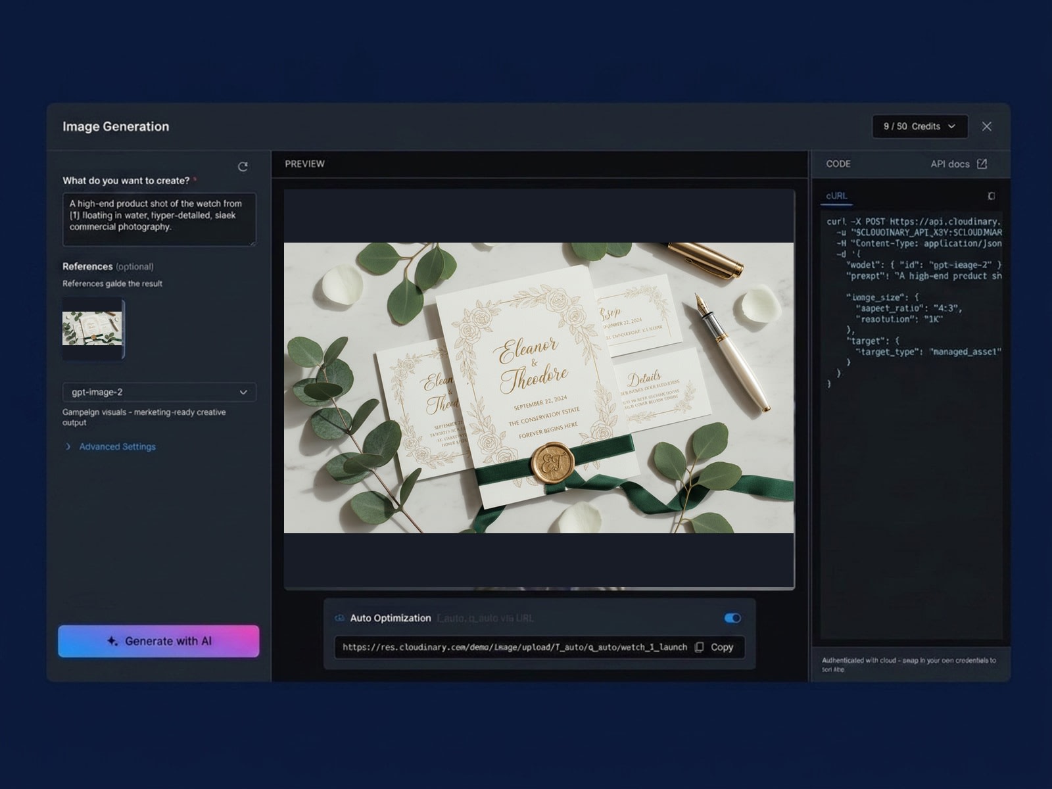Copy the cURL code snippet icon

(991, 196)
